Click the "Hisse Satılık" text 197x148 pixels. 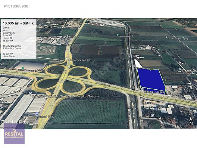(9, 56)
